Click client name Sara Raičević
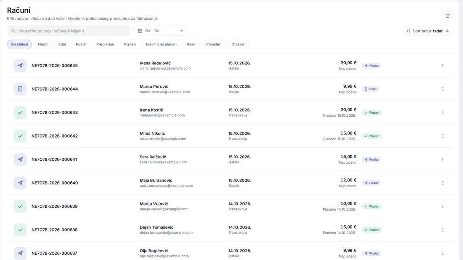This screenshot has width=463, height=260. [x=153, y=157]
